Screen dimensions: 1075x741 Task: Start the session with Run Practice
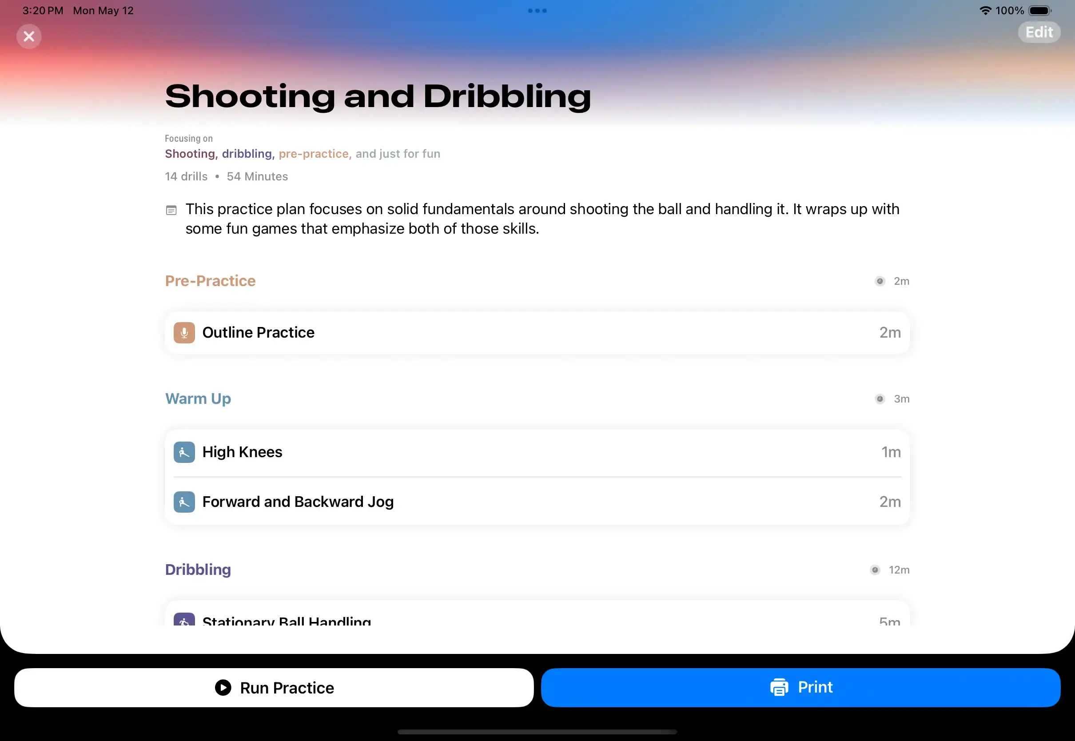point(274,688)
